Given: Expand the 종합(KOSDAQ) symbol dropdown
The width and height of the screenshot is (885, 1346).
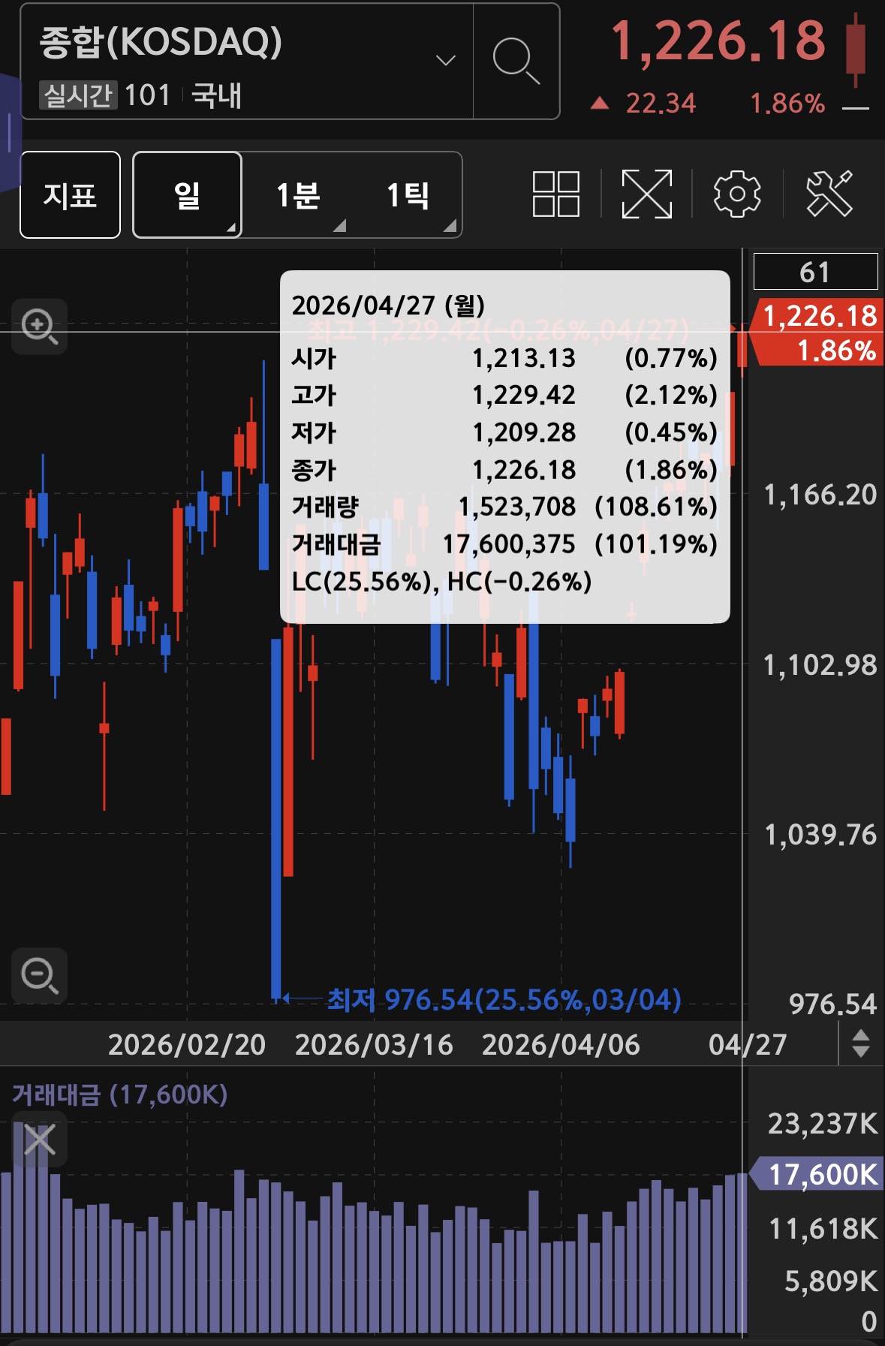Looking at the screenshot, I should (x=446, y=60).
